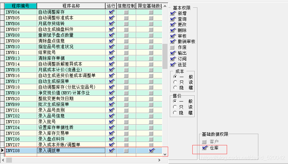Select the 自动调整标准成本 cell
The height and width of the screenshot is (164, 288).
pyautogui.click(x=71, y=18)
